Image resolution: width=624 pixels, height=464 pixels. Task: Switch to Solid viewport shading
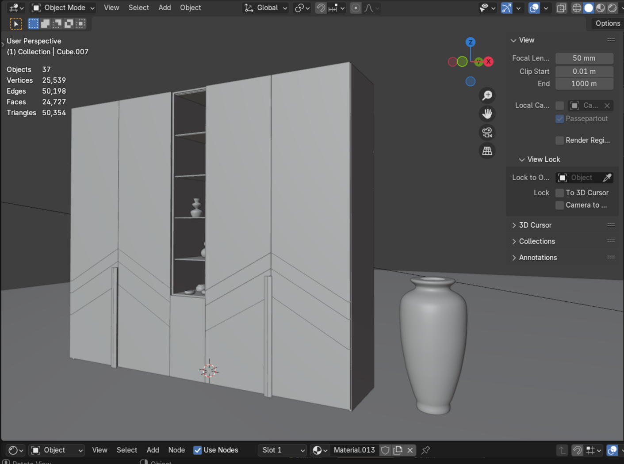589,8
